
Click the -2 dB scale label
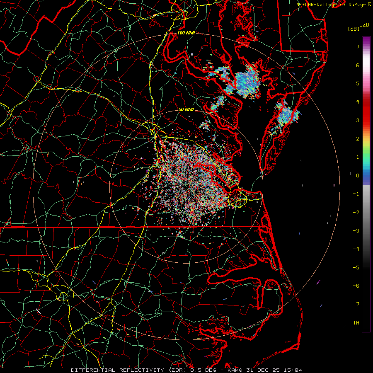356,213
